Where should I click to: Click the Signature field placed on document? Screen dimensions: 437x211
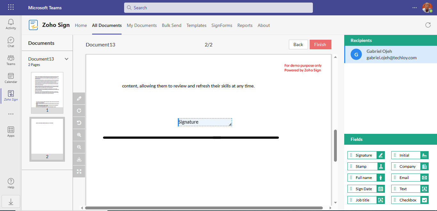(205, 122)
